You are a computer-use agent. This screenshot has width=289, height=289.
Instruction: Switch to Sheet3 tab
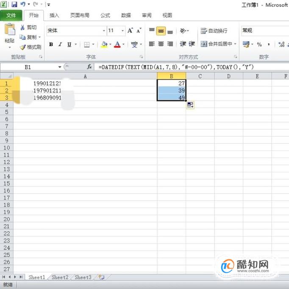coord(83,277)
